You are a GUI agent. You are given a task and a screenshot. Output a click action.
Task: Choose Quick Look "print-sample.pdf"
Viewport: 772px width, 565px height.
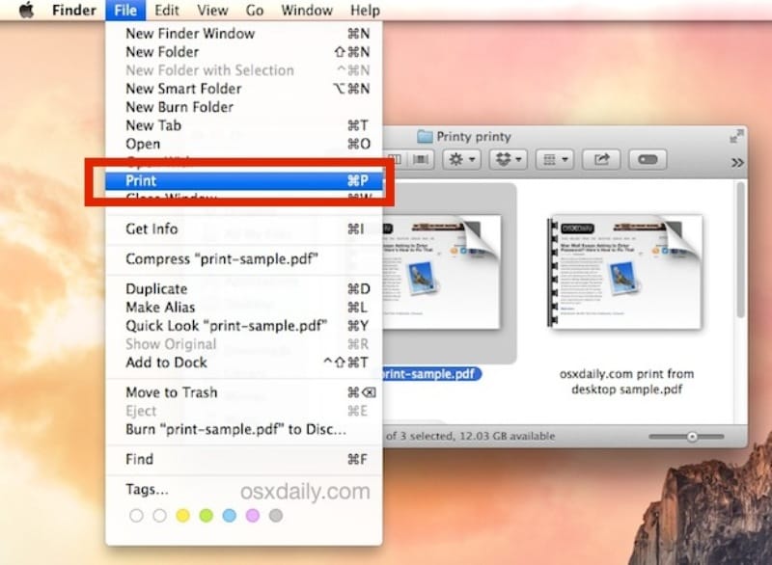[244, 326]
